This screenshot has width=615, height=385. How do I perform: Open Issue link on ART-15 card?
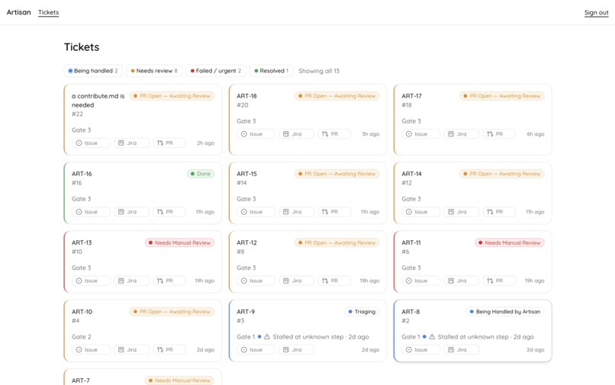coord(256,212)
